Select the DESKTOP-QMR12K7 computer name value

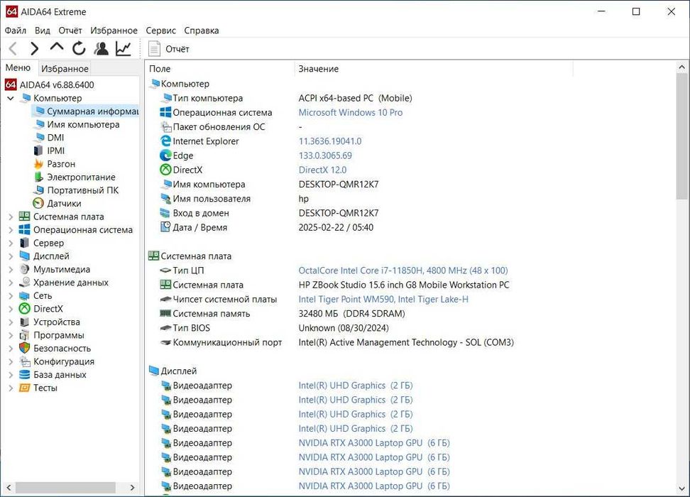point(339,185)
